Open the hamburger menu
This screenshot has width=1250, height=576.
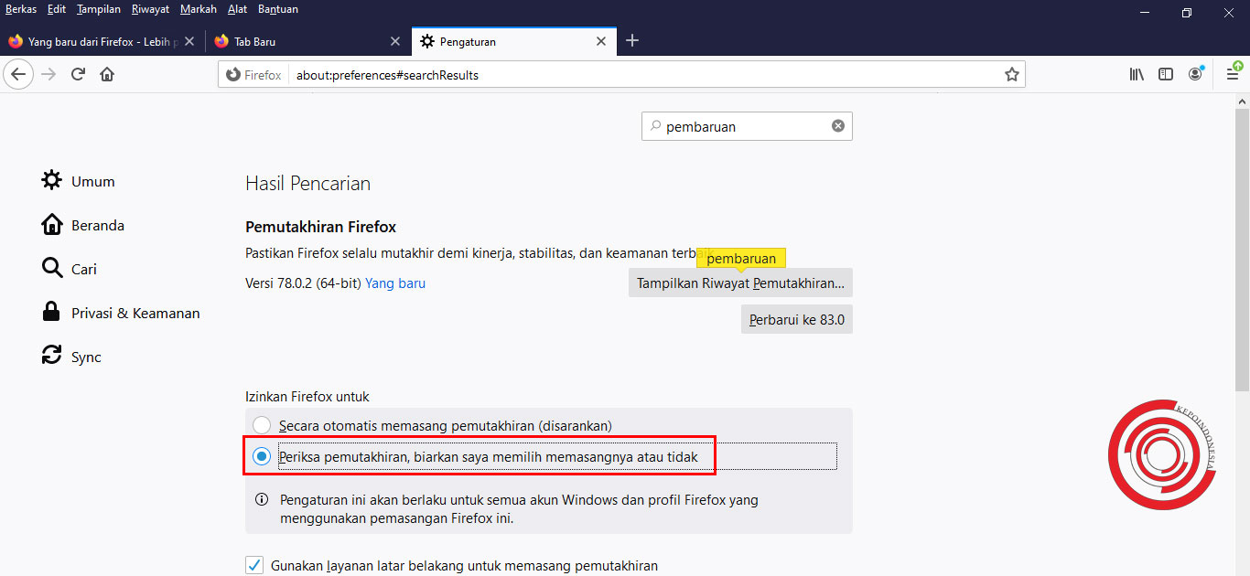1232,74
